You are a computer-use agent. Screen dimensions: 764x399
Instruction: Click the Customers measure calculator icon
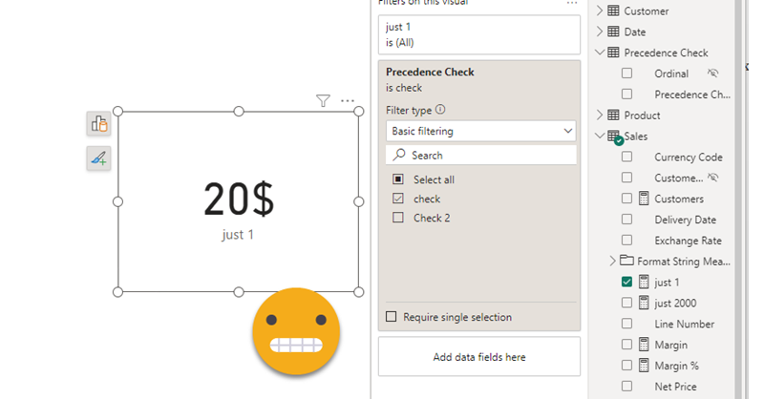(644, 199)
